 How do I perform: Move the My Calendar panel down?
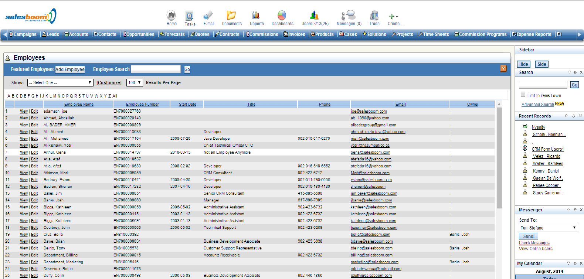pos(575,263)
